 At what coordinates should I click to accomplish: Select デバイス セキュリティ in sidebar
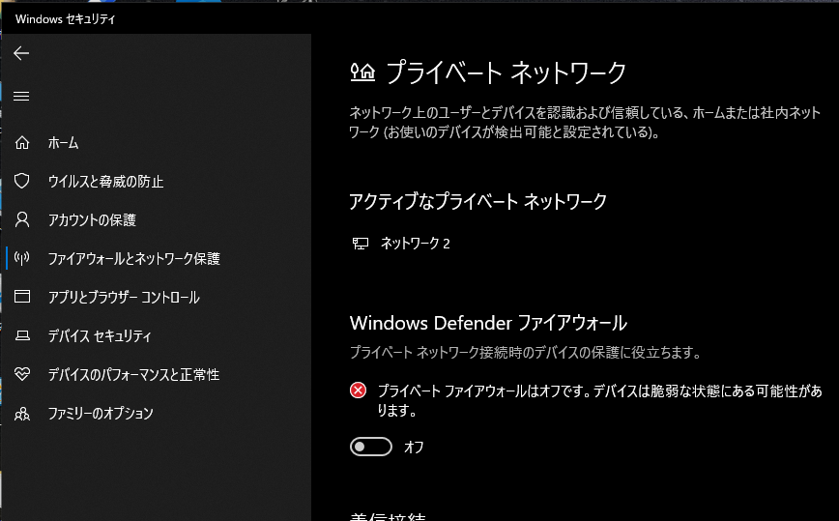pos(101,335)
